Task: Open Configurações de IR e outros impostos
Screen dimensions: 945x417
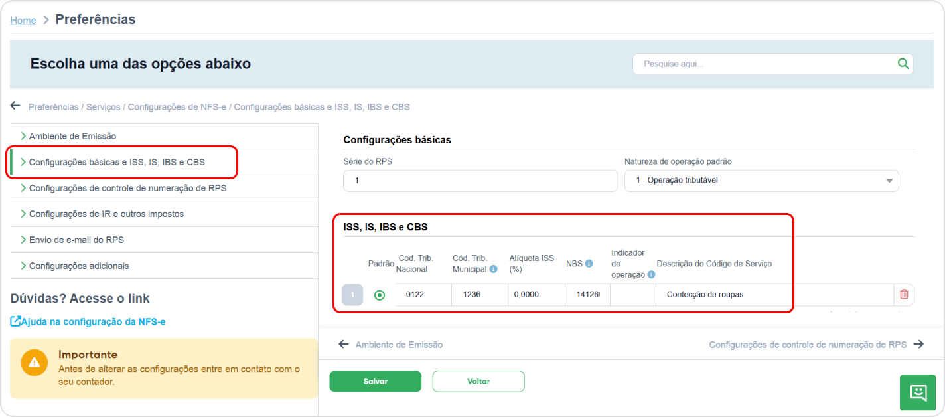Action: 164,214
